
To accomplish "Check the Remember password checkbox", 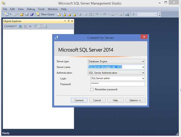I will tap(92, 89).
